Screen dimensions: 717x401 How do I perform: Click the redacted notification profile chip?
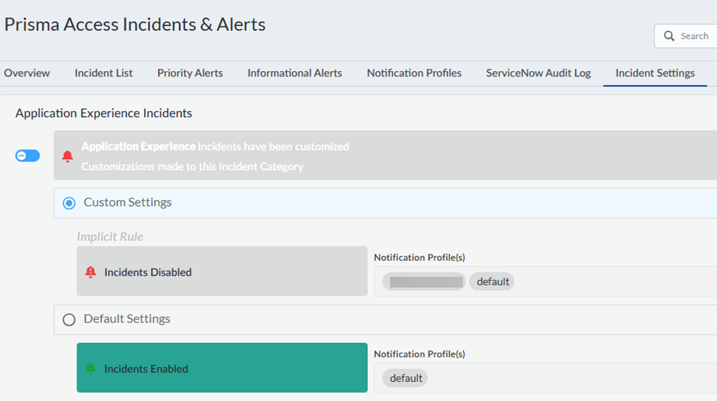424,282
